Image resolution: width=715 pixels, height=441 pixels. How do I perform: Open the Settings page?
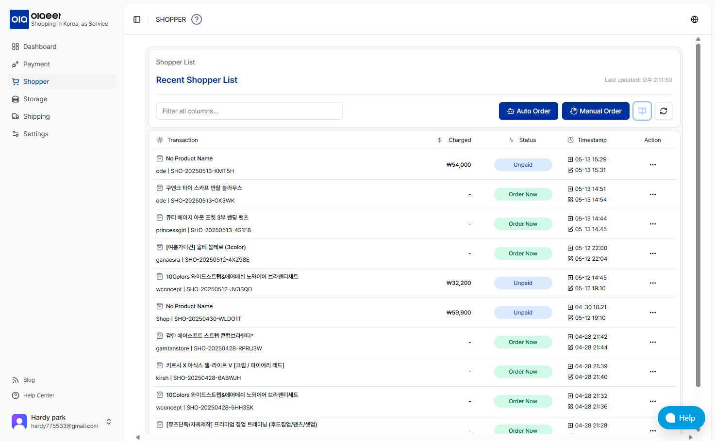(62, 134)
